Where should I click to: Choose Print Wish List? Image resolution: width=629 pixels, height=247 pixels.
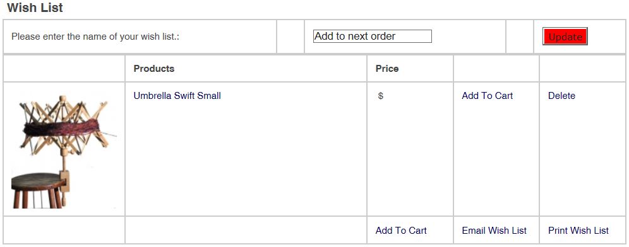tap(578, 231)
